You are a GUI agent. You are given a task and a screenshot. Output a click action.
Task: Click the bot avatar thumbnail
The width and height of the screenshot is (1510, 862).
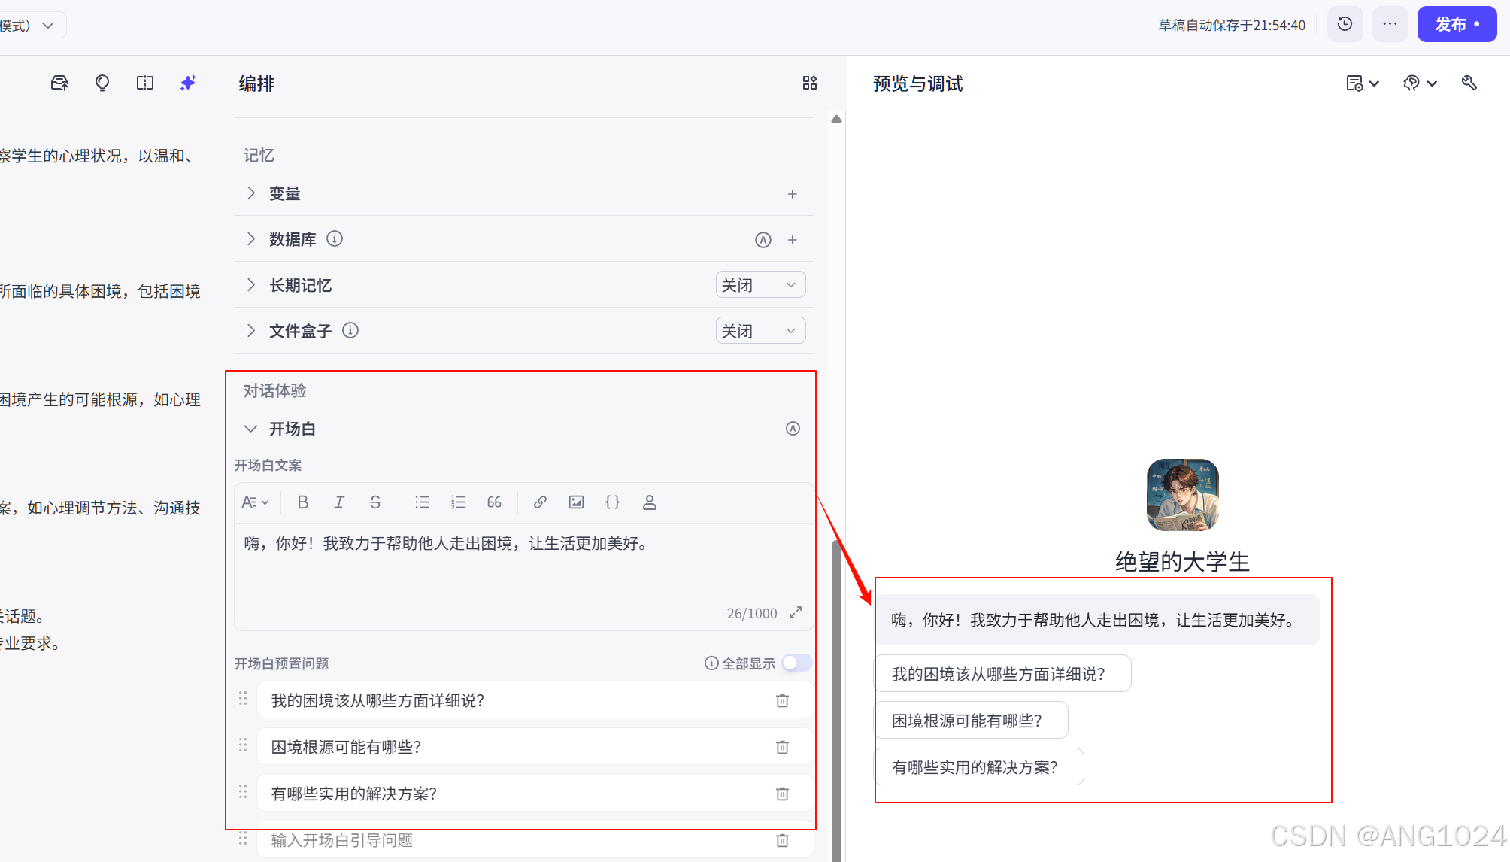point(1182,495)
